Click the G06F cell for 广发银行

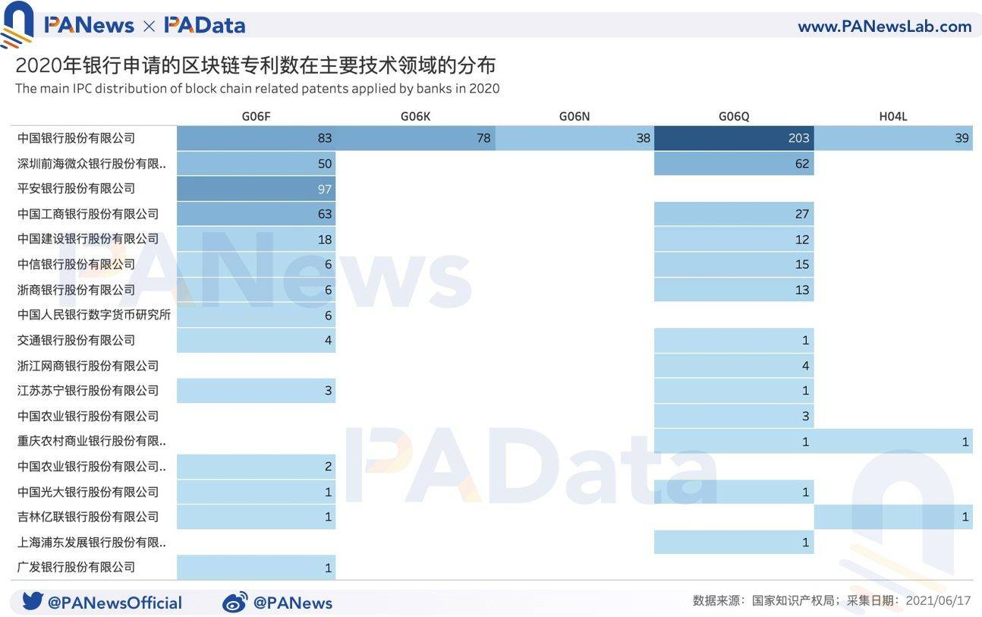257,567
